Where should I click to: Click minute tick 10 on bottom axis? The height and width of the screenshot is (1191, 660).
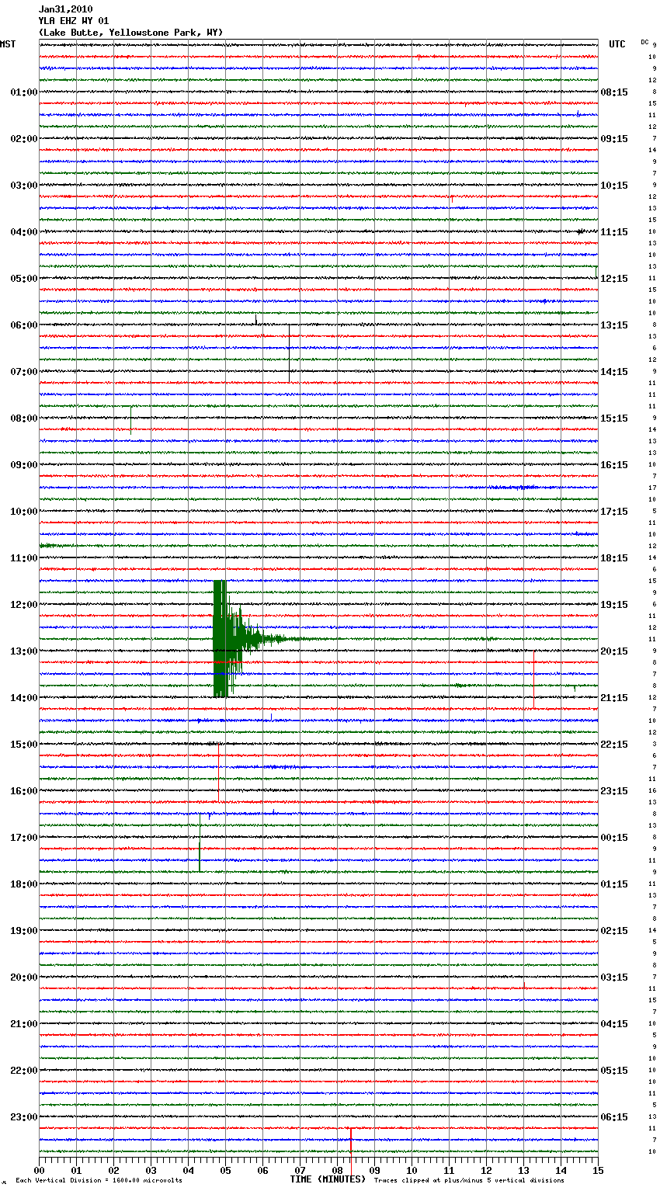[x=412, y=1170]
